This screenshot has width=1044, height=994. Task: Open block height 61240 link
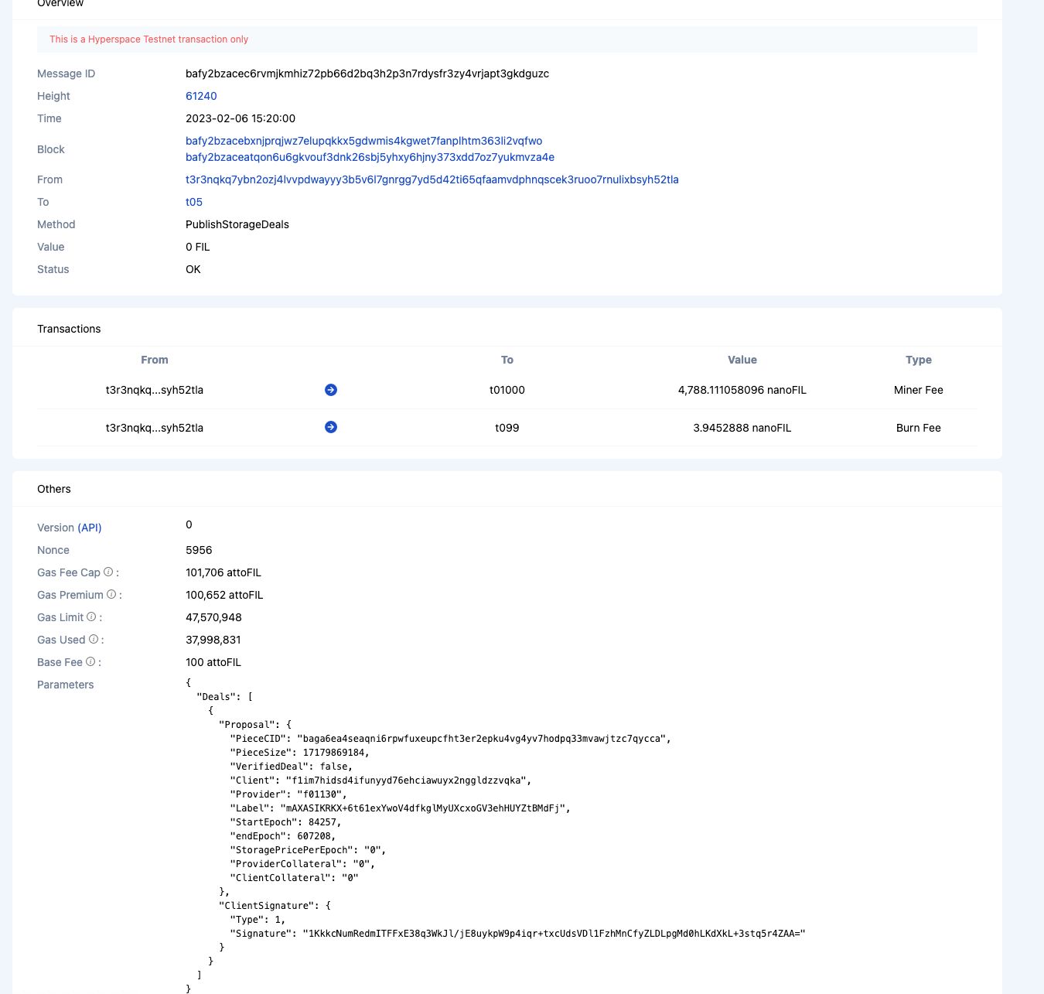tap(201, 96)
